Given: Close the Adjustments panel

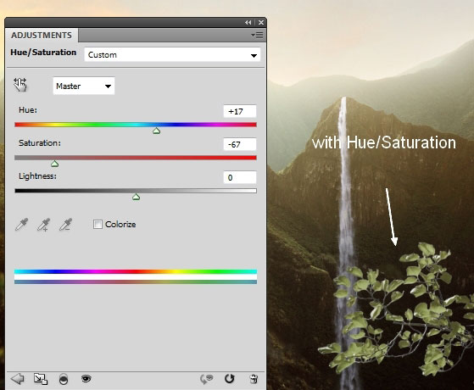Looking at the screenshot, I should pos(261,22).
